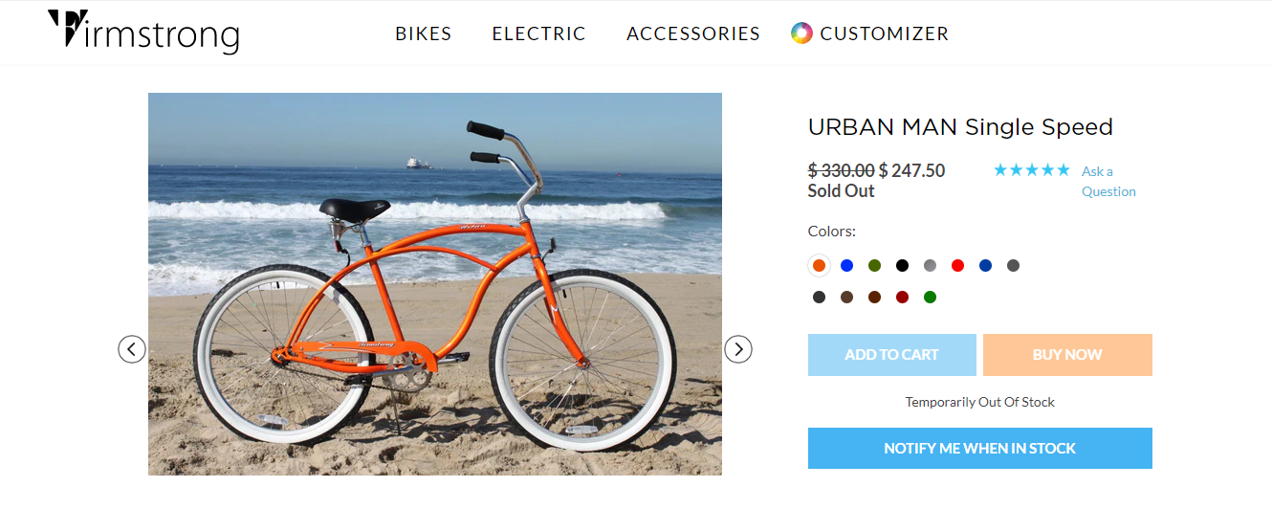The height and width of the screenshot is (509, 1272).
Task: Click the orange bike product photo
Action: click(x=434, y=283)
